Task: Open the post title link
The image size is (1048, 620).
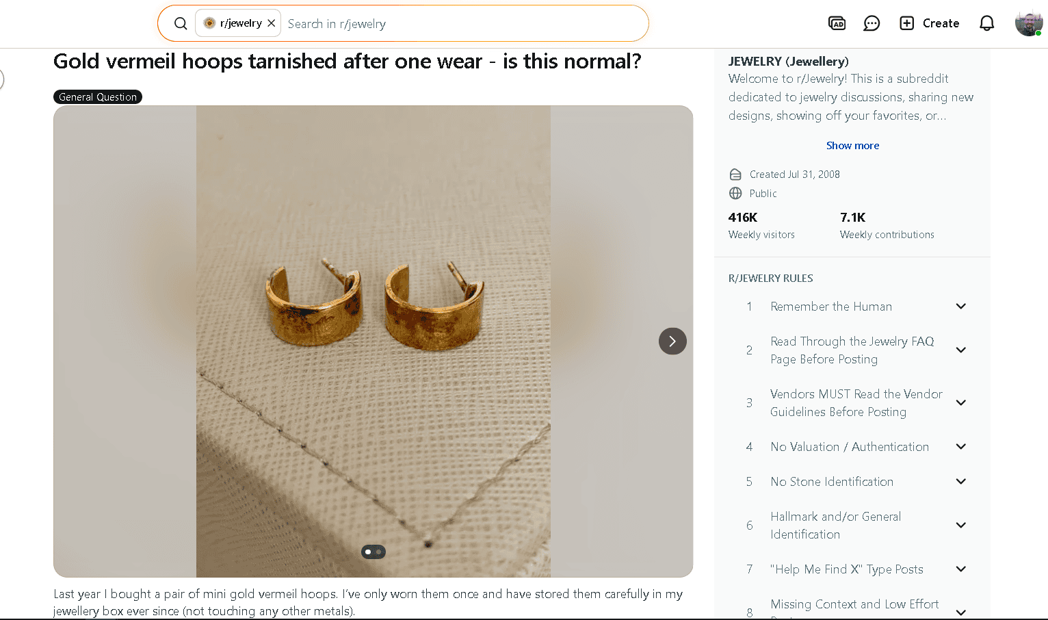Action: (x=347, y=61)
